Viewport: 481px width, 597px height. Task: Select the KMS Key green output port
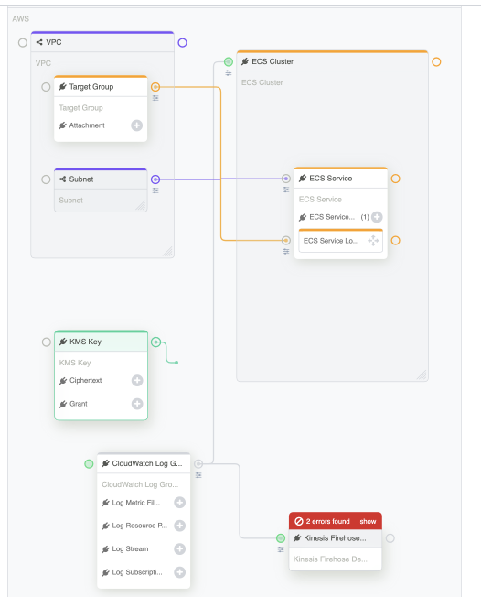click(155, 342)
